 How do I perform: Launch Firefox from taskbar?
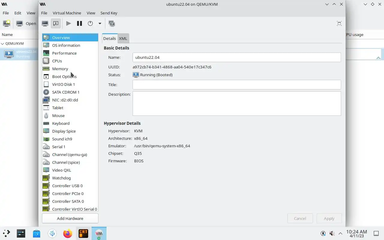point(68,233)
